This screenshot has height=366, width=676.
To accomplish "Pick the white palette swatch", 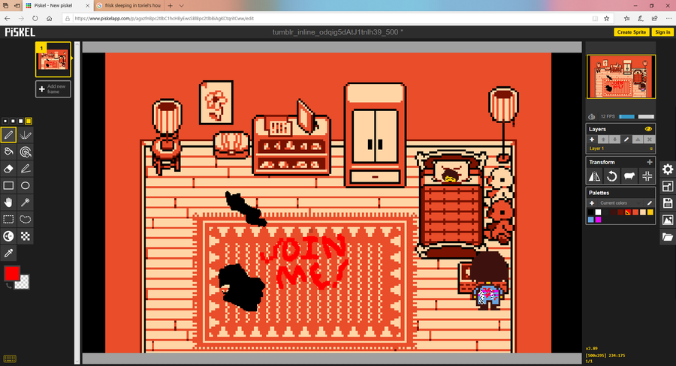I will pos(598,212).
